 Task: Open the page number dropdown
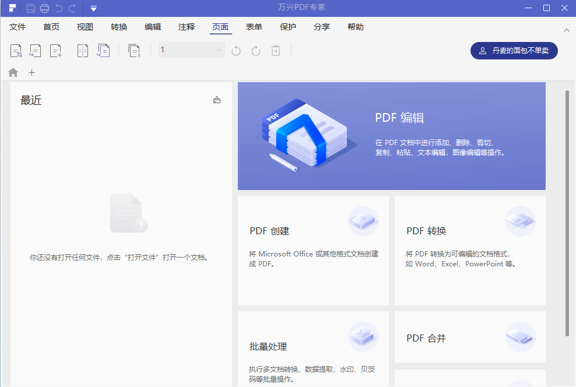(x=219, y=50)
